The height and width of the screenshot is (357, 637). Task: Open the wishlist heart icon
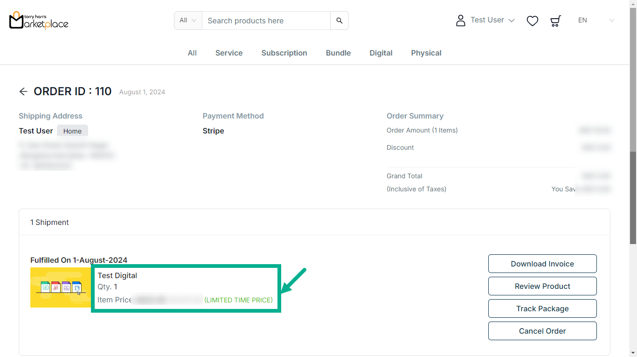(x=532, y=21)
